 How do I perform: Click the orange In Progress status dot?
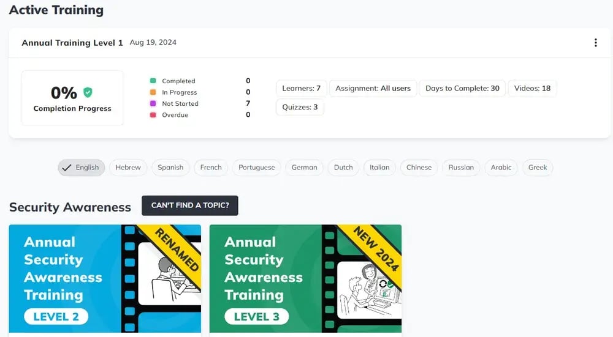(x=153, y=92)
